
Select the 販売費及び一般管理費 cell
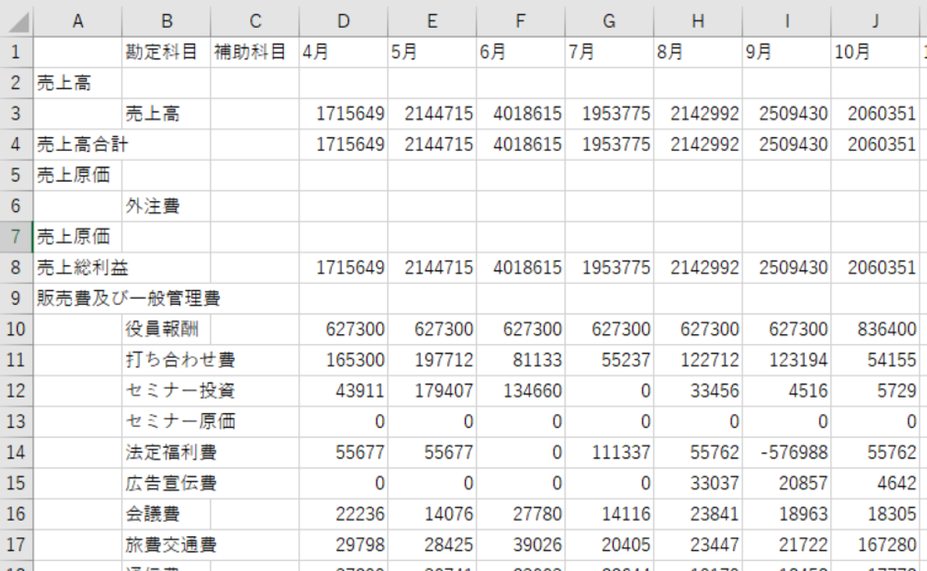point(77,298)
